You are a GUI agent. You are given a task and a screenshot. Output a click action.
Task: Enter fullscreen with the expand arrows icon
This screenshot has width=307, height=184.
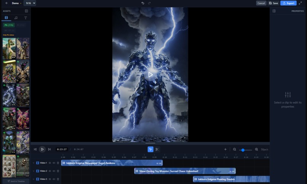[x=300, y=3]
